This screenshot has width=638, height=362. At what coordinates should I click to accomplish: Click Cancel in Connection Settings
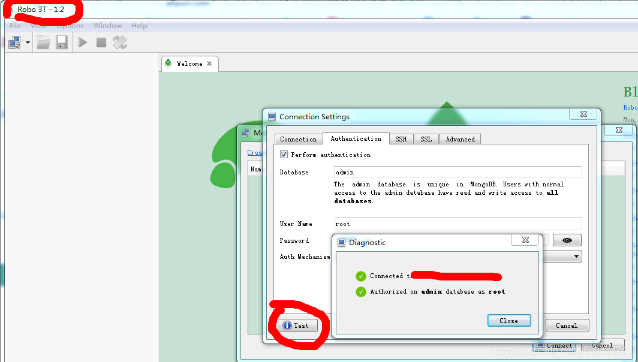pyautogui.click(x=567, y=325)
